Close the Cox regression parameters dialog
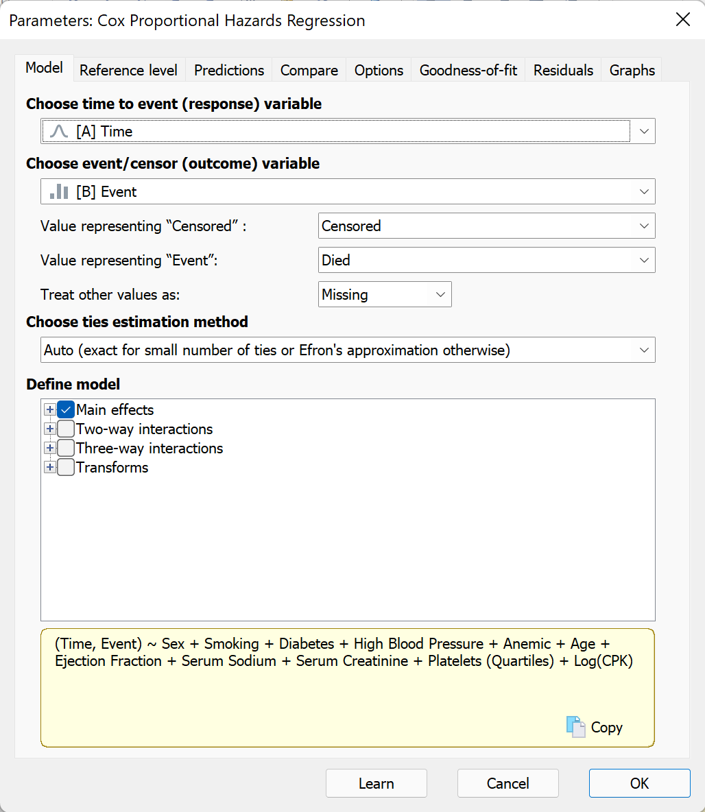Image resolution: width=705 pixels, height=812 pixels. 682,20
